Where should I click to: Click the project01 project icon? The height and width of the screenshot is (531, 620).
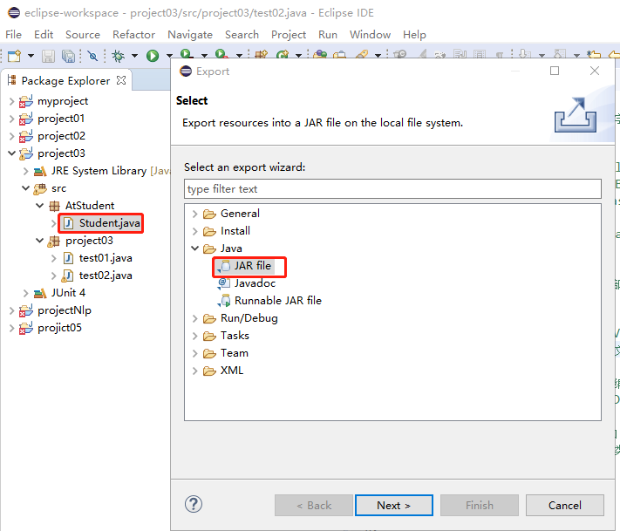[x=26, y=119]
